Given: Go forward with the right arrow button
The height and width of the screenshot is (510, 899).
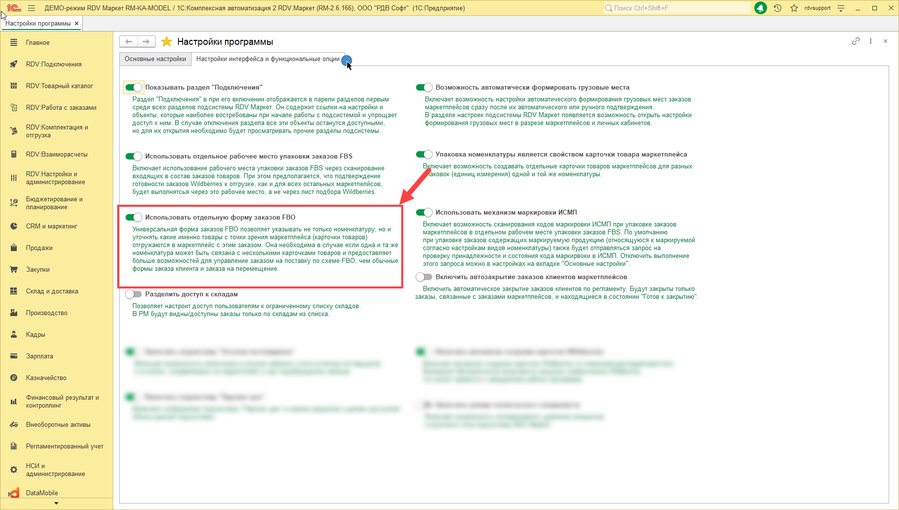Looking at the screenshot, I should coord(146,42).
